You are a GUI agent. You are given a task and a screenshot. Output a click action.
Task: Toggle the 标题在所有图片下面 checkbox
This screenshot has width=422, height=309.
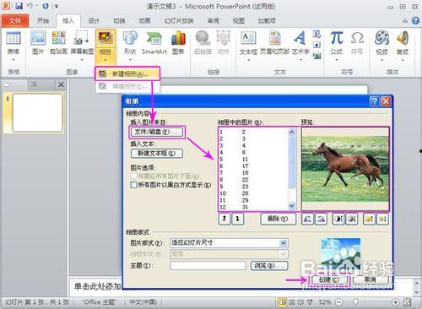pyautogui.click(x=134, y=176)
